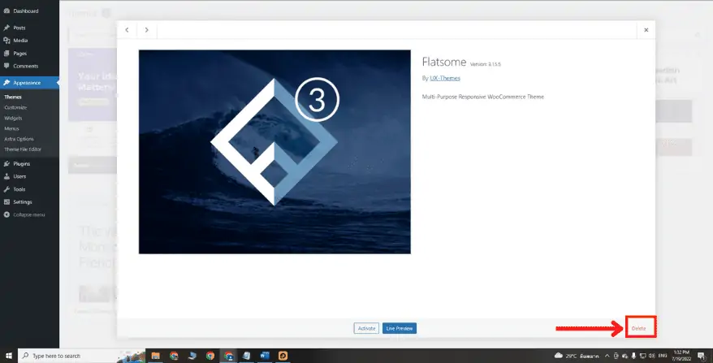
Task: Open the UX-Themes author link
Action: coord(445,78)
